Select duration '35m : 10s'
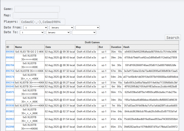 click(116, 52)
